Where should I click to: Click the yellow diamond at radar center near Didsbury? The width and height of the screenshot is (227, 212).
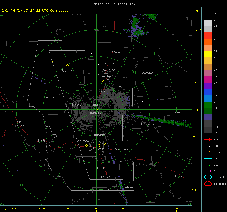[96, 110]
